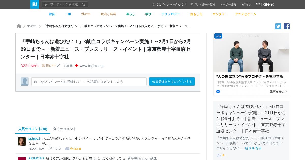Share the page via the Twitter icon
Image resolution: width=305 pixels, height=160 pixels.
(x=278, y=26)
